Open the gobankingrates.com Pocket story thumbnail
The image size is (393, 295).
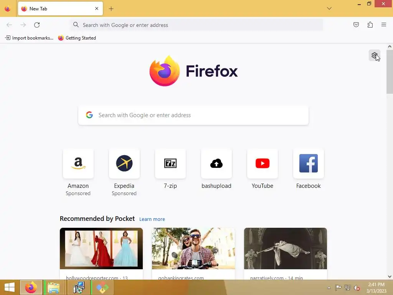[193, 249]
